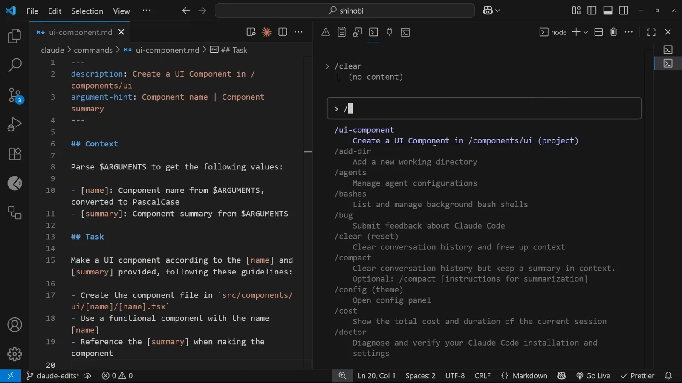Screen dimensions: 682x383
Task: Click the Claude Code starburst icon
Action: coord(266,32)
